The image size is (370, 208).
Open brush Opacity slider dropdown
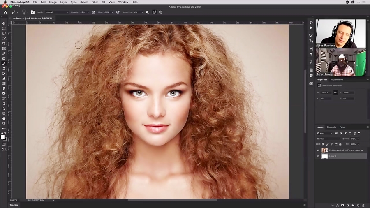[x=88, y=12]
